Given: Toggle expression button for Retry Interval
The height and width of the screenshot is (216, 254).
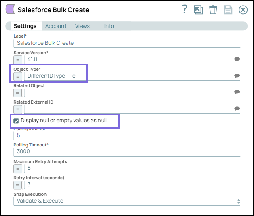Looking at the screenshot, I should tap(18, 185).
